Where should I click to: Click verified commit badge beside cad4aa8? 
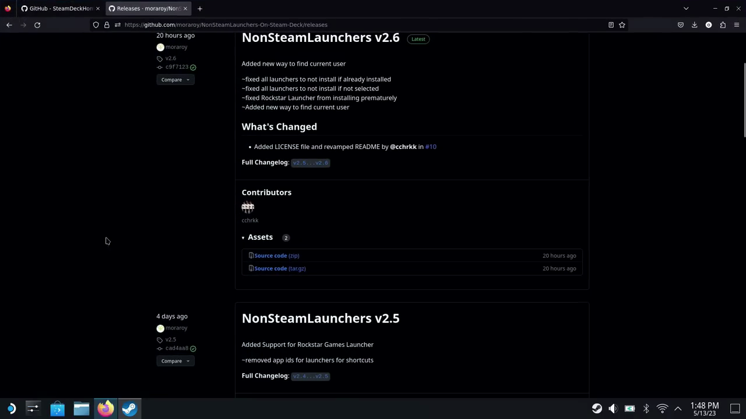click(x=193, y=349)
